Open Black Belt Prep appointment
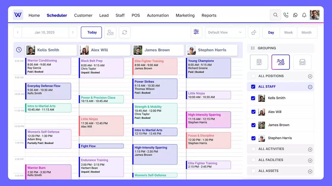Viewport: 332px width, 186px height. (101, 68)
